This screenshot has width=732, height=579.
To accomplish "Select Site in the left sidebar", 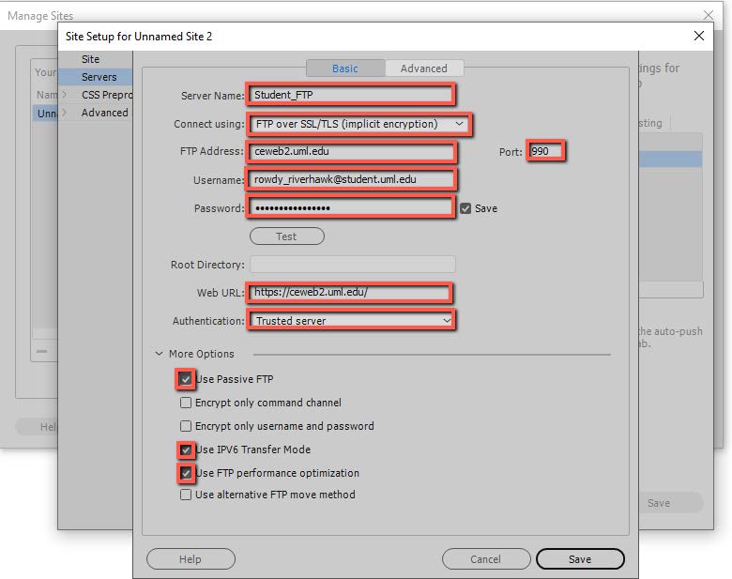I will (x=91, y=59).
